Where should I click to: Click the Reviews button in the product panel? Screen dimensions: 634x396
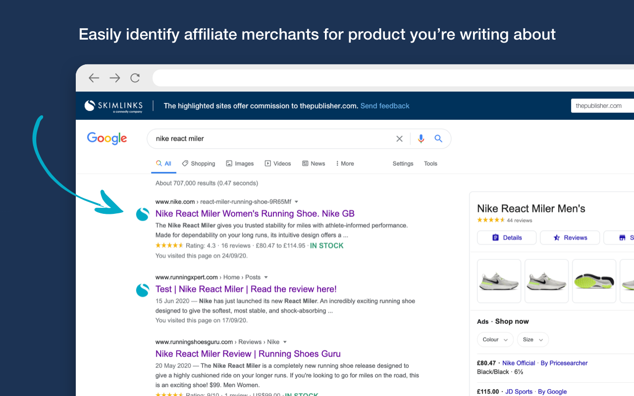click(x=570, y=238)
